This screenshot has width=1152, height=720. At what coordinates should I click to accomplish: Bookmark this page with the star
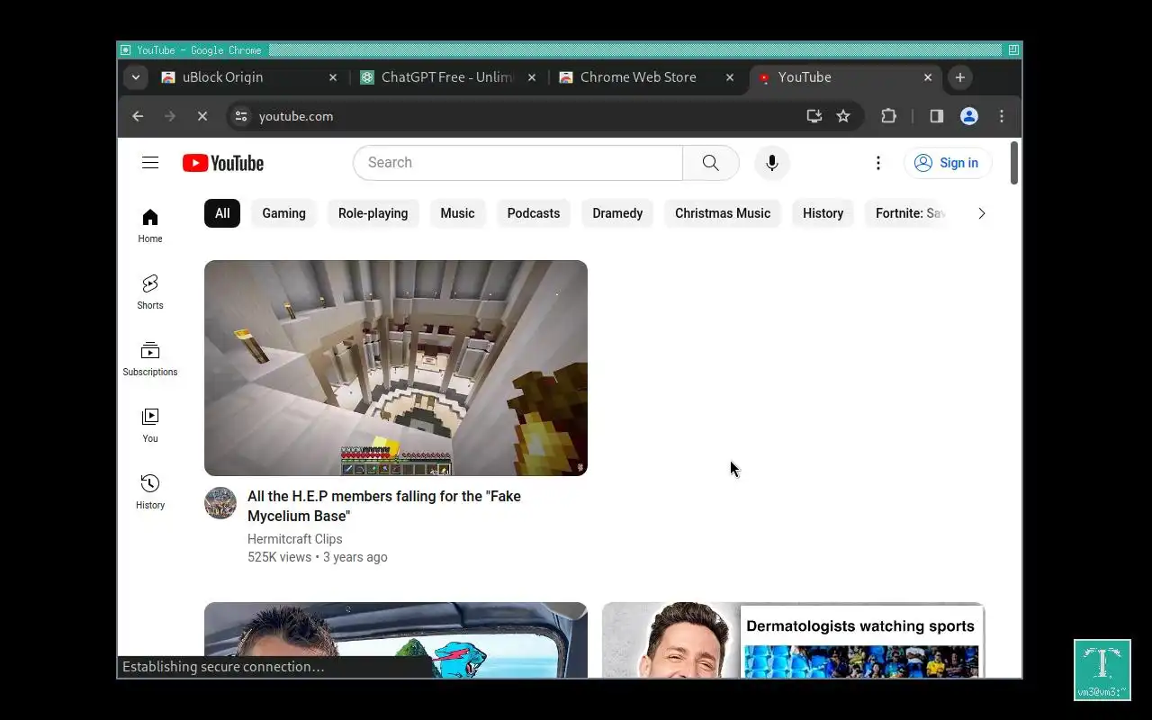tap(843, 116)
